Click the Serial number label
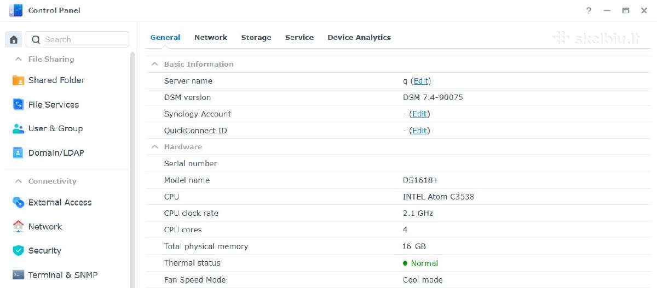This screenshot has height=288, width=657. (x=191, y=163)
